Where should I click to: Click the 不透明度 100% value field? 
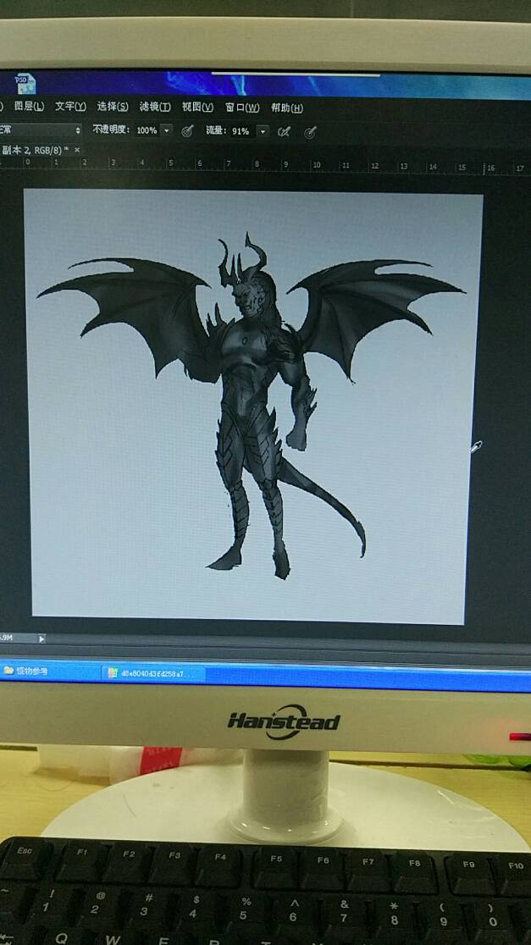(147, 130)
